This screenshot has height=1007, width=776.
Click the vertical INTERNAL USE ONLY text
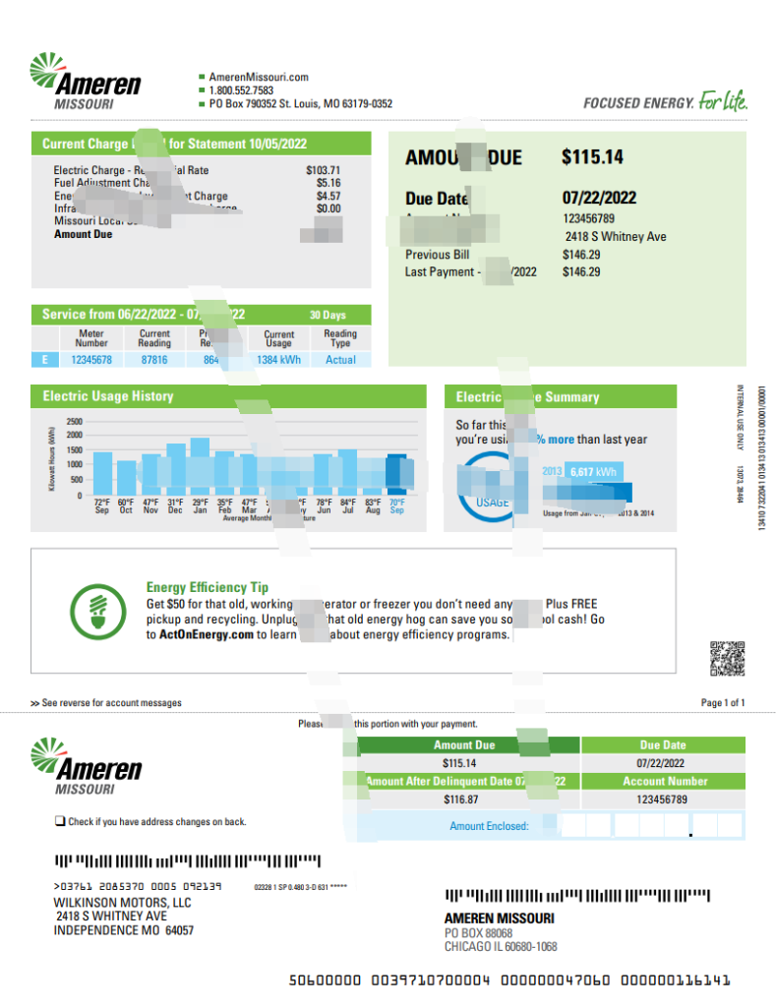coord(740,417)
